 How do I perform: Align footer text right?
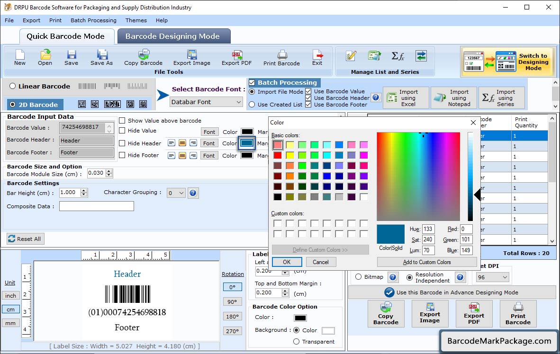(x=193, y=155)
